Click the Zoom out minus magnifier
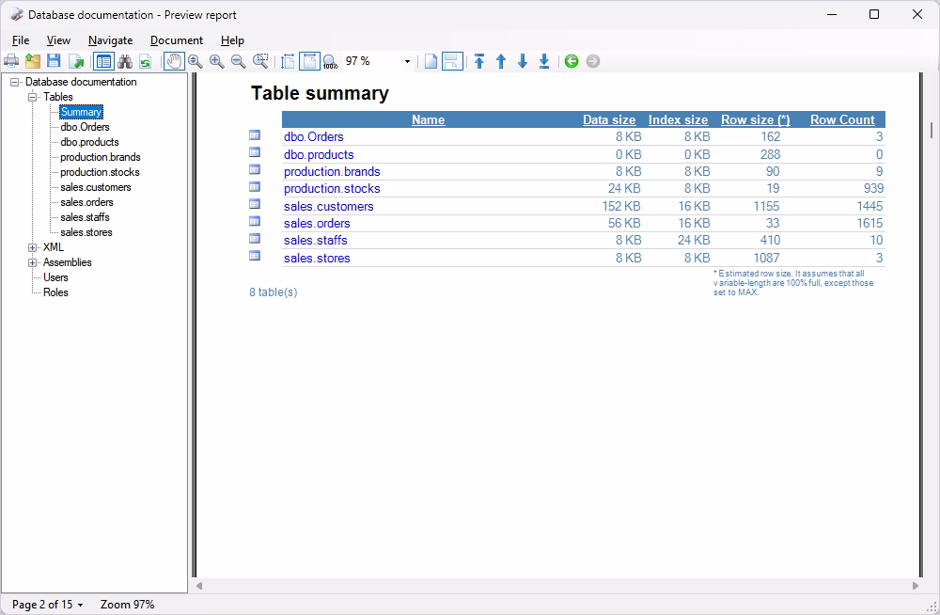The image size is (940, 615). point(238,61)
